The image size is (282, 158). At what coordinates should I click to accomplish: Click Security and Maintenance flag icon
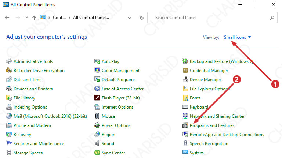point(9,143)
